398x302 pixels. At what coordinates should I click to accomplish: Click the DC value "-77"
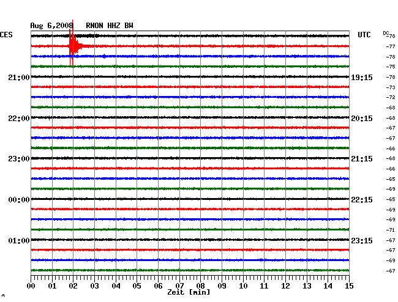click(391, 46)
